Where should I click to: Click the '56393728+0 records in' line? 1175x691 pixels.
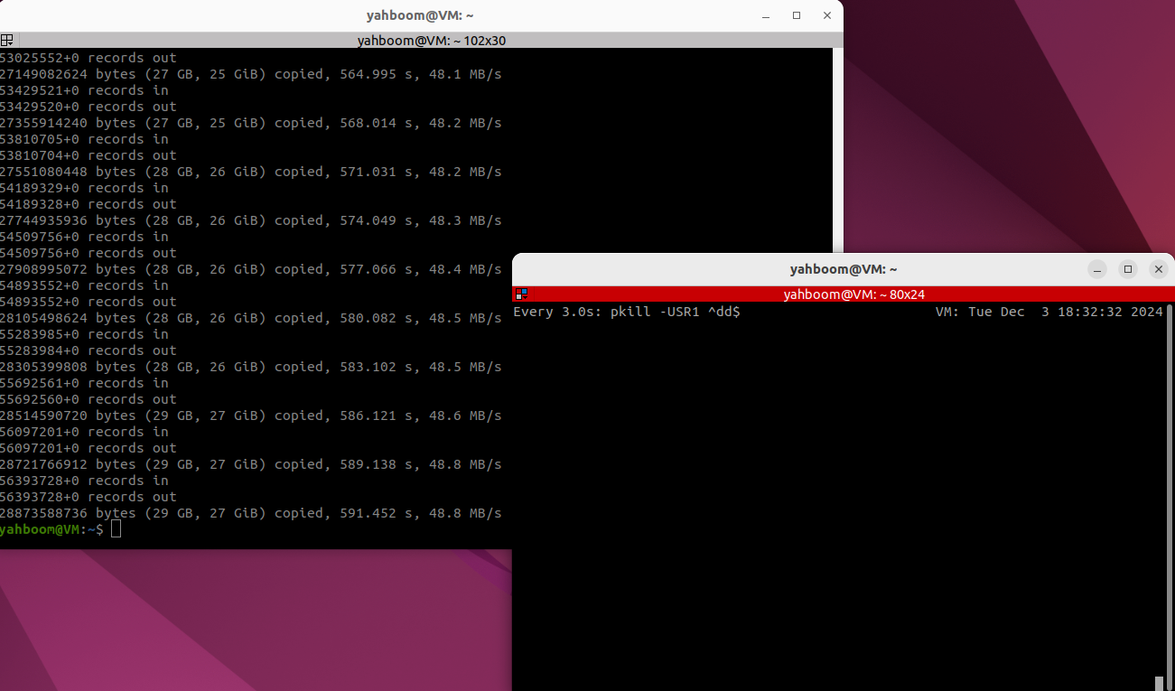pyautogui.click(x=84, y=481)
